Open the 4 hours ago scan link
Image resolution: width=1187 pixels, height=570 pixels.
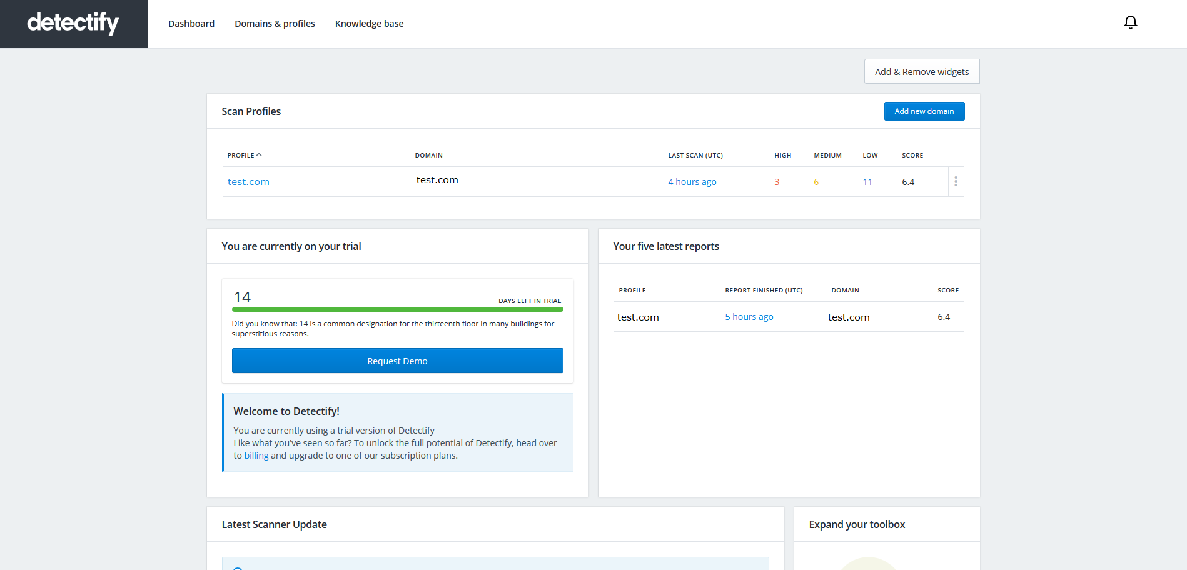point(692,182)
